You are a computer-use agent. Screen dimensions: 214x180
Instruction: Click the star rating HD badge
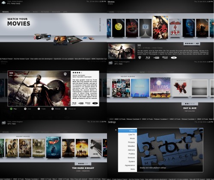point(192,44)
